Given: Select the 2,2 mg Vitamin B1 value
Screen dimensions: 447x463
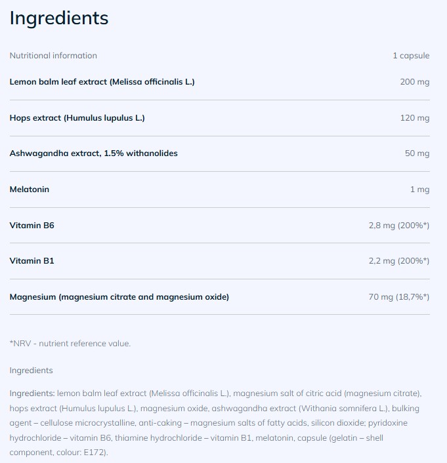Looking at the screenshot, I should [x=399, y=261].
